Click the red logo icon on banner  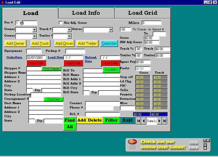pos(132,141)
